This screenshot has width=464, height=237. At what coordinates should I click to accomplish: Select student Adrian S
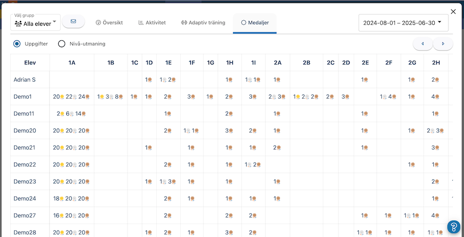[25, 80]
